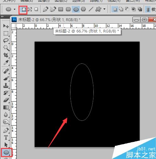Click the Ps icon in the document title bar
Viewport: 156px width, 159px height.
(x=14, y=20)
